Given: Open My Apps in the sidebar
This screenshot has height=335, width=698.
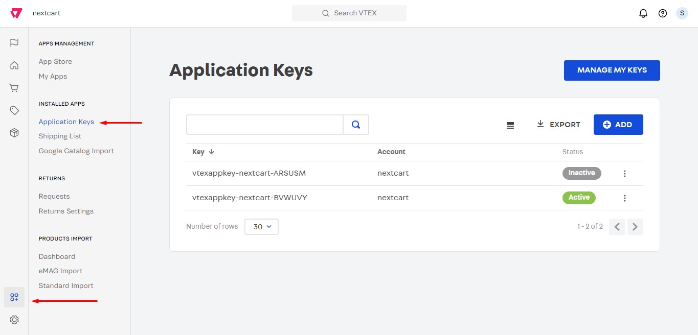Looking at the screenshot, I should coord(53,76).
